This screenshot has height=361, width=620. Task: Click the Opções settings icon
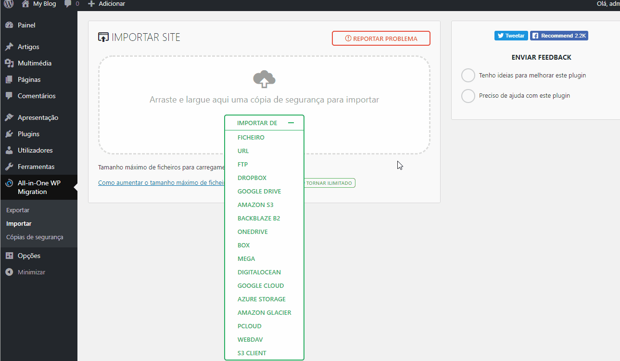(x=9, y=256)
